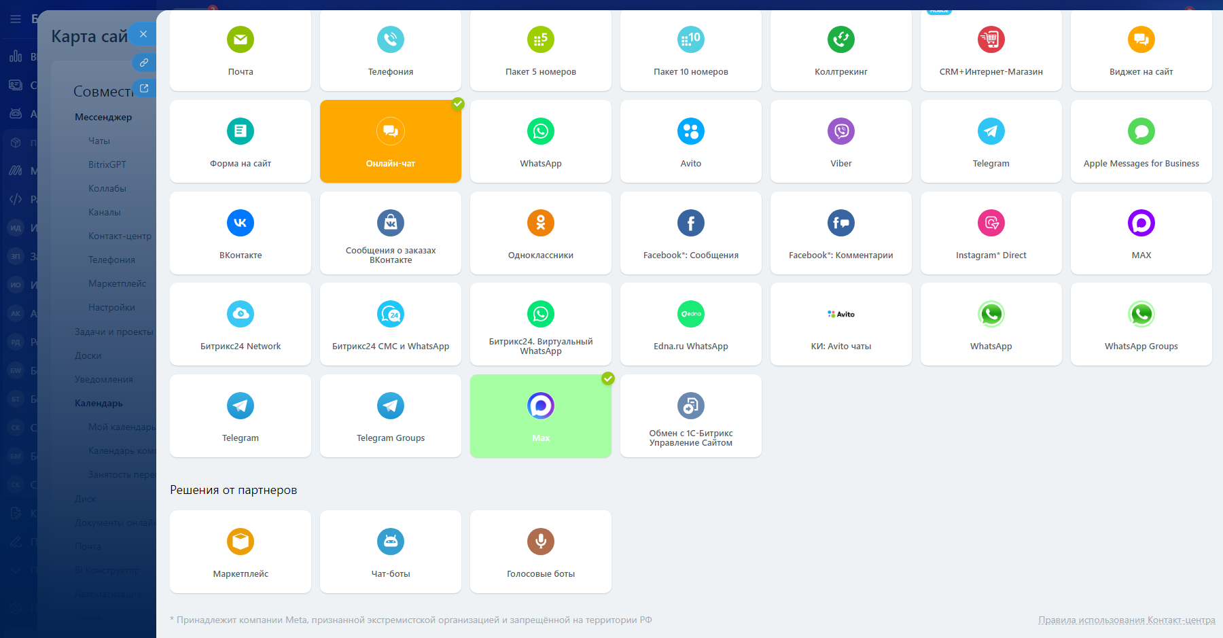Open Коллабы in the site map list
This screenshot has height=638, width=1223.
coord(107,188)
